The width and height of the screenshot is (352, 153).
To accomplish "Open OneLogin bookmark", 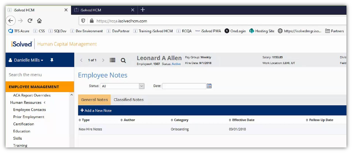I will point(235,31).
